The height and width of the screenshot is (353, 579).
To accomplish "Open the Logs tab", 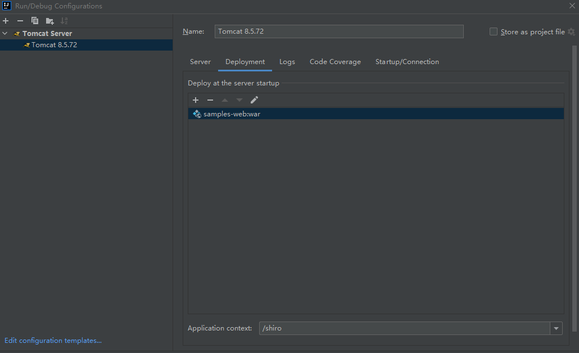I will pyautogui.click(x=287, y=62).
